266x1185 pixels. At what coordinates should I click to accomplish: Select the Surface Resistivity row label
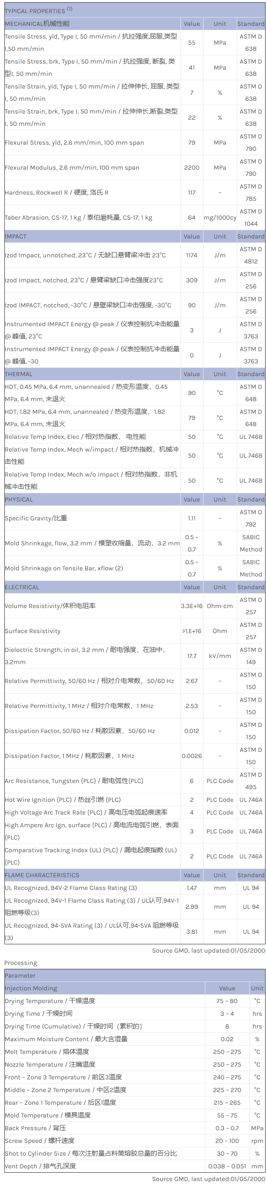click(33, 631)
